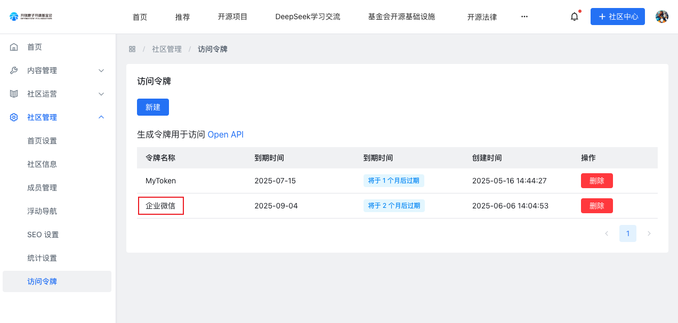
Task: Go to 开源项目 in top navigation
Action: [232, 17]
